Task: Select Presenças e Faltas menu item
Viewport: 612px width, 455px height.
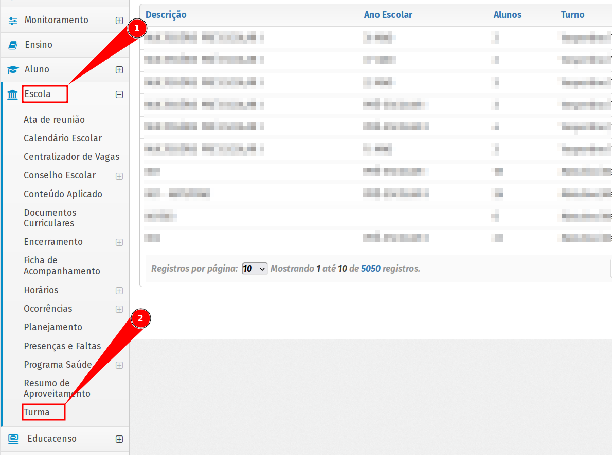Action: coord(62,346)
